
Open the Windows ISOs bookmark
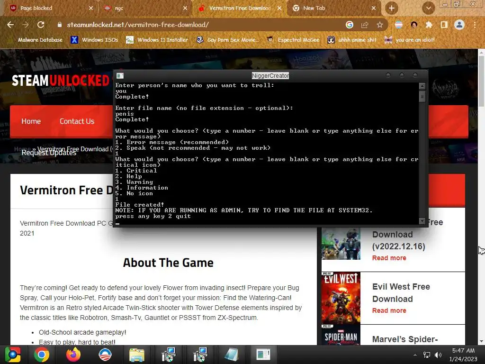[94, 40]
